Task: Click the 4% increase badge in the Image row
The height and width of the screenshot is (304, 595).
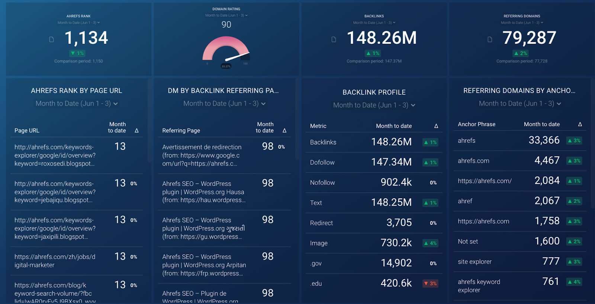Action: pos(430,243)
